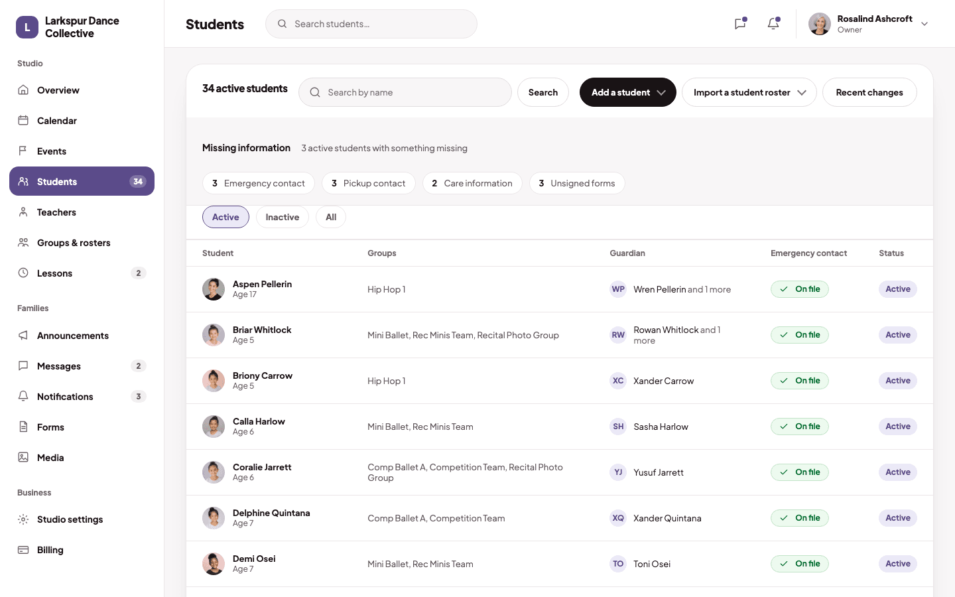
Task: Open the Students sidebar item
Action: click(x=82, y=181)
